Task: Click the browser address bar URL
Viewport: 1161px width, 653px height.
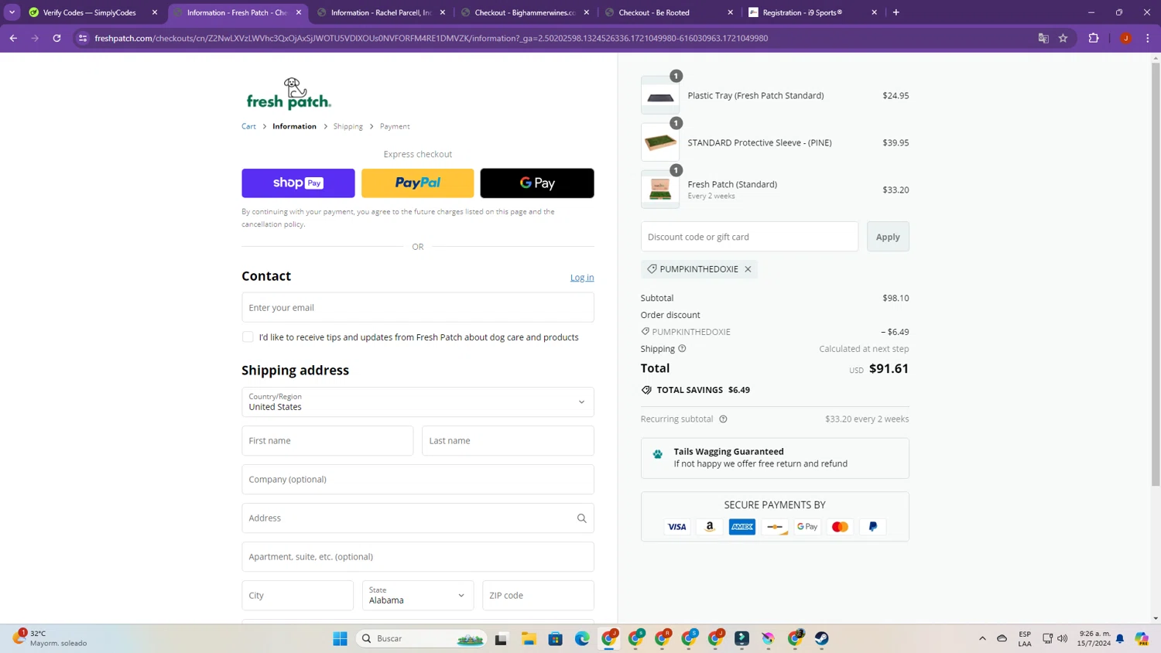Action: pyautogui.click(x=431, y=38)
